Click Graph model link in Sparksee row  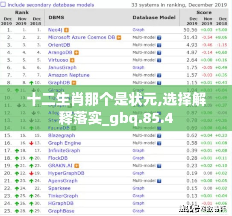click(x=138, y=188)
